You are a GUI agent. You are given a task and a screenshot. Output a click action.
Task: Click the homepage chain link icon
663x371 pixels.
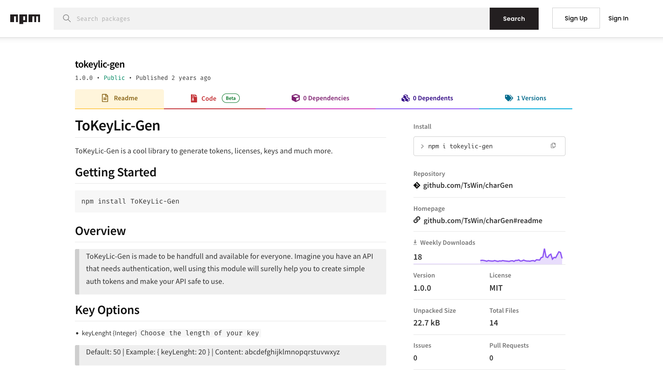[417, 220]
